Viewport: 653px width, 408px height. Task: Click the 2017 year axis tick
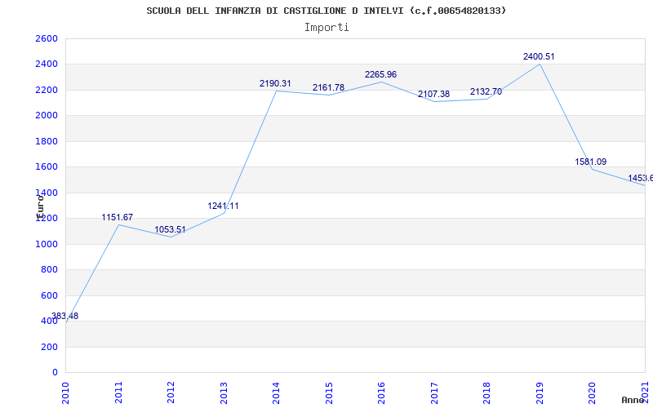point(434,392)
